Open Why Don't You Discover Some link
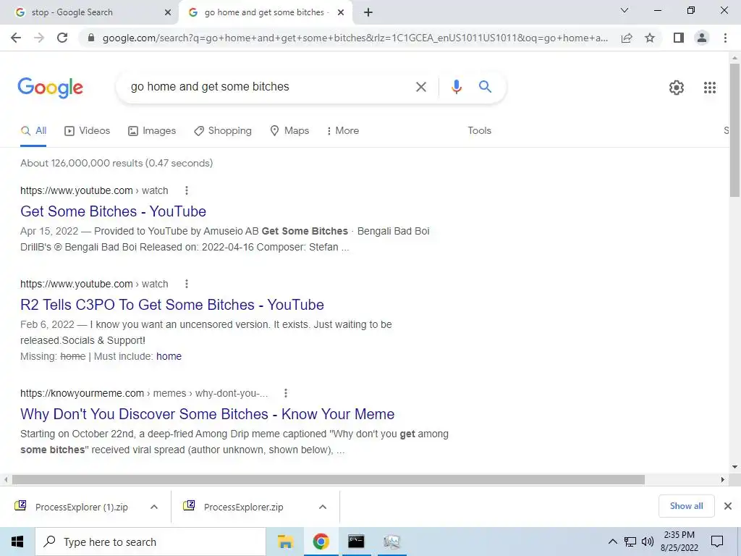Viewport: 741px width, 556px height. click(x=207, y=414)
